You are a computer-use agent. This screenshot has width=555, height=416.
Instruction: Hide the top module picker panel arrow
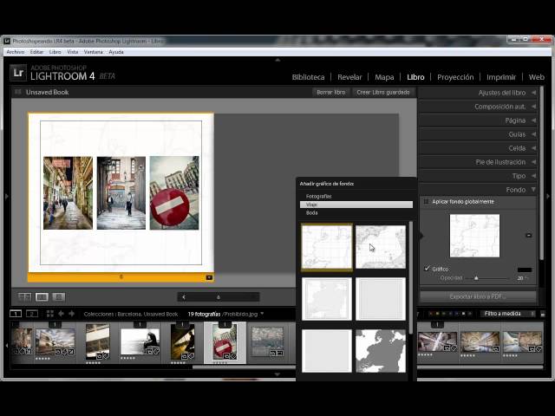[x=277, y=60]
